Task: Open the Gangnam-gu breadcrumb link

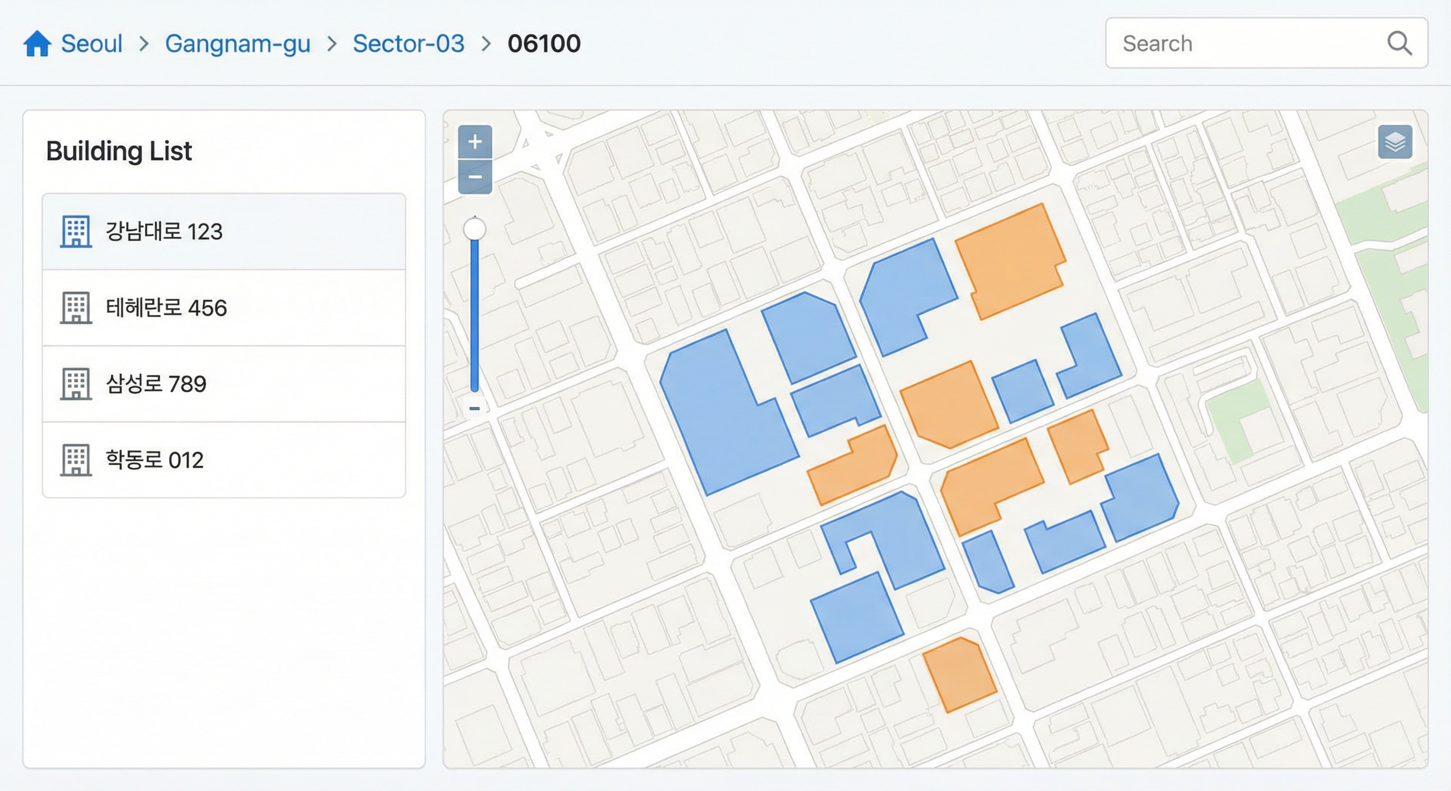Action: pyautogui.click(x=237, y=43)
